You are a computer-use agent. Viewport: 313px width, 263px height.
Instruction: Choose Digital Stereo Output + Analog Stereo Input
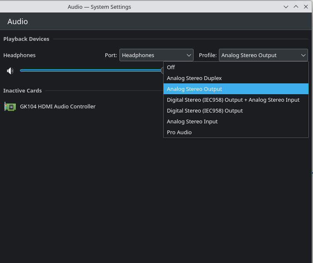pos(236,100)
